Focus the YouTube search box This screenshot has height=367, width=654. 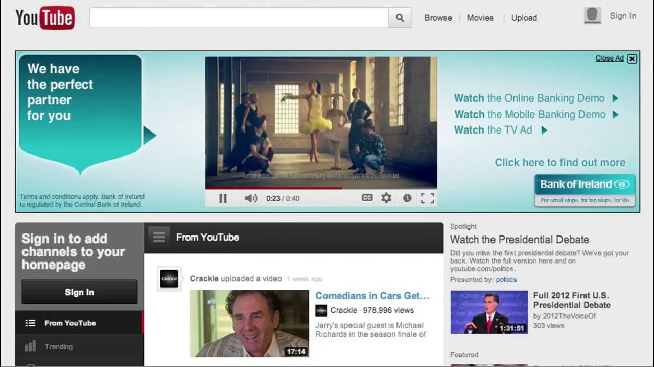[x=239, y=18]
